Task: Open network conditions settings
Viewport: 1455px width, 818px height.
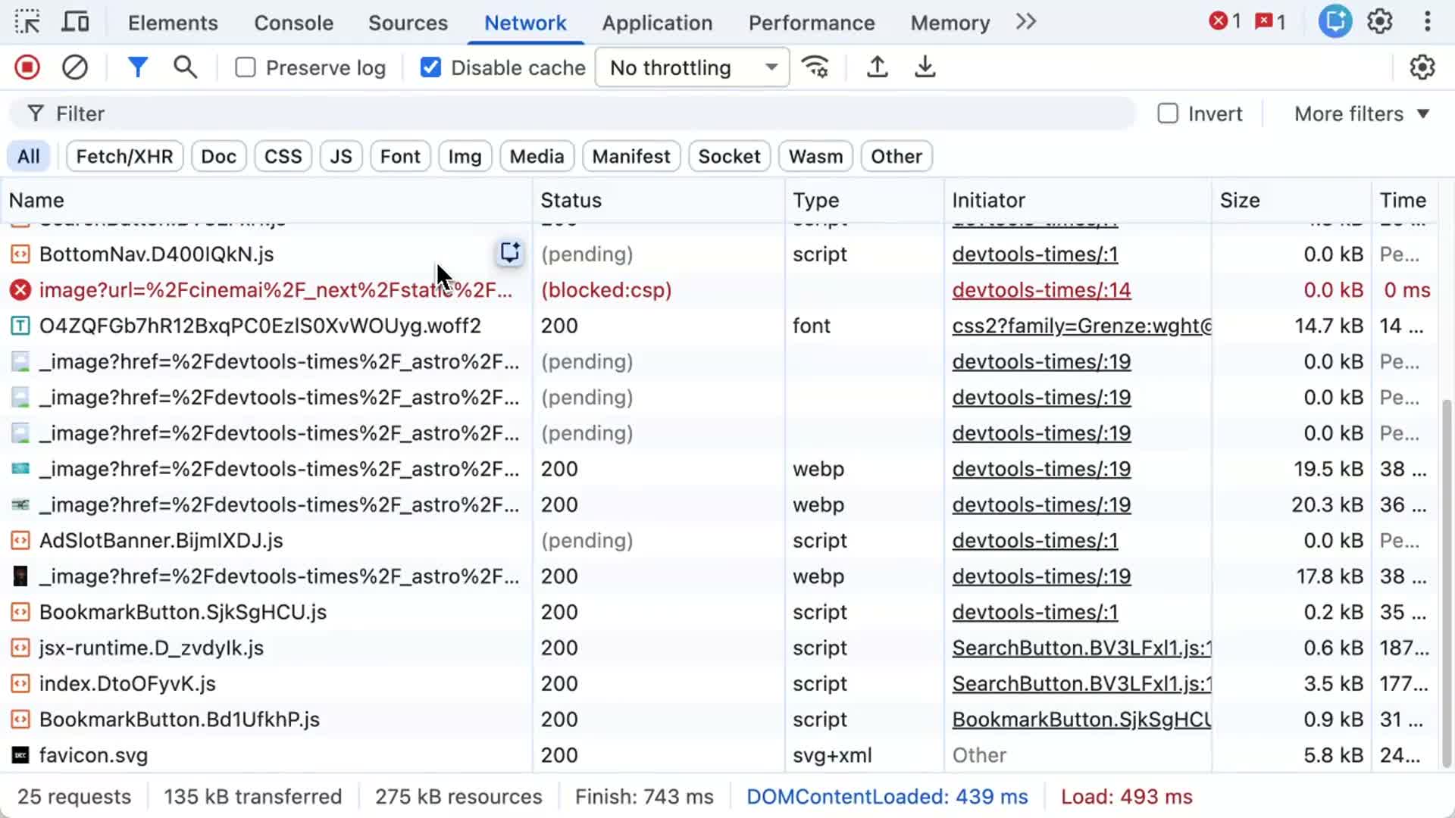Action: (815, 67)
